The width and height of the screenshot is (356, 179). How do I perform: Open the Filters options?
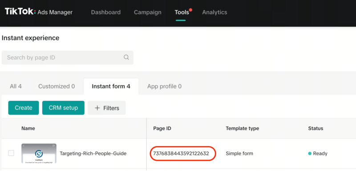pyautogui.click(x=107, y=108)
